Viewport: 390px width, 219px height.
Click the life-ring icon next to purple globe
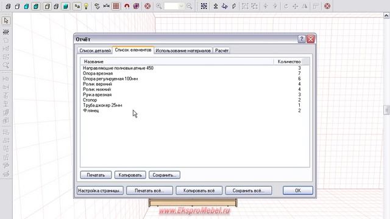point(147,6)
